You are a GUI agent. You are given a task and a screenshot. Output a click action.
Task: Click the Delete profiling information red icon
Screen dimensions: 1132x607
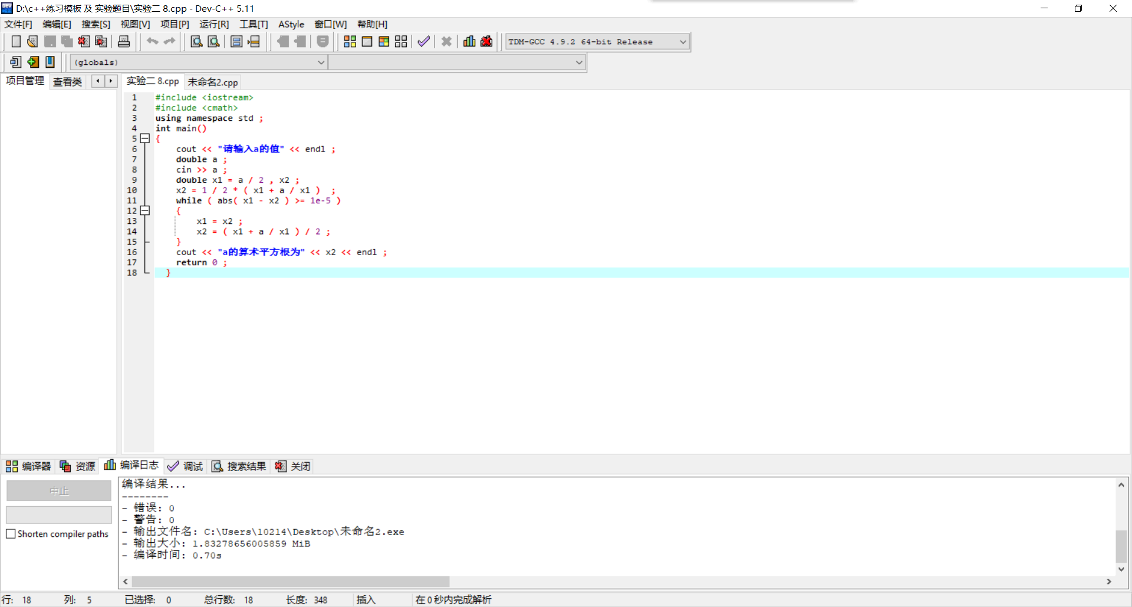486,41
